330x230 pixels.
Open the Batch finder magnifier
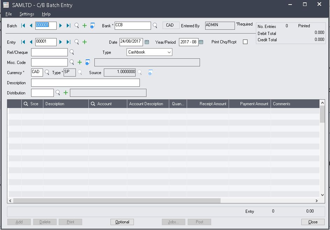coord(77,26)
